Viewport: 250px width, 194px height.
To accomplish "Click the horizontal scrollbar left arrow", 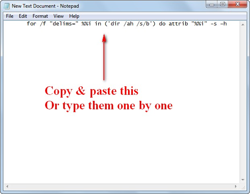I will pyautogui.click(x=7, y=186).
